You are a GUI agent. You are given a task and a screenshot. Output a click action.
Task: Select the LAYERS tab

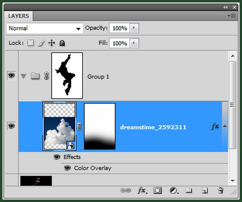pos(19,16)
